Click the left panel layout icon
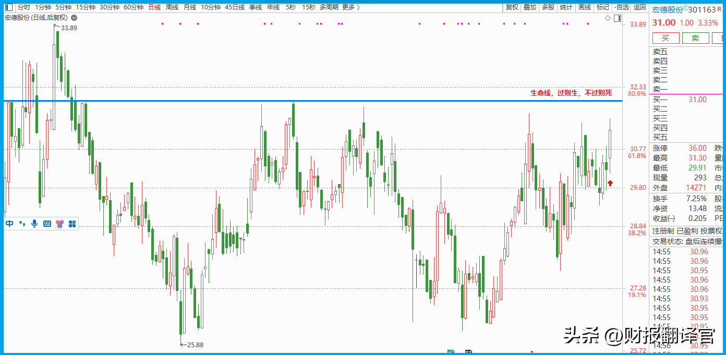726x355 pixels. point(8,7)
